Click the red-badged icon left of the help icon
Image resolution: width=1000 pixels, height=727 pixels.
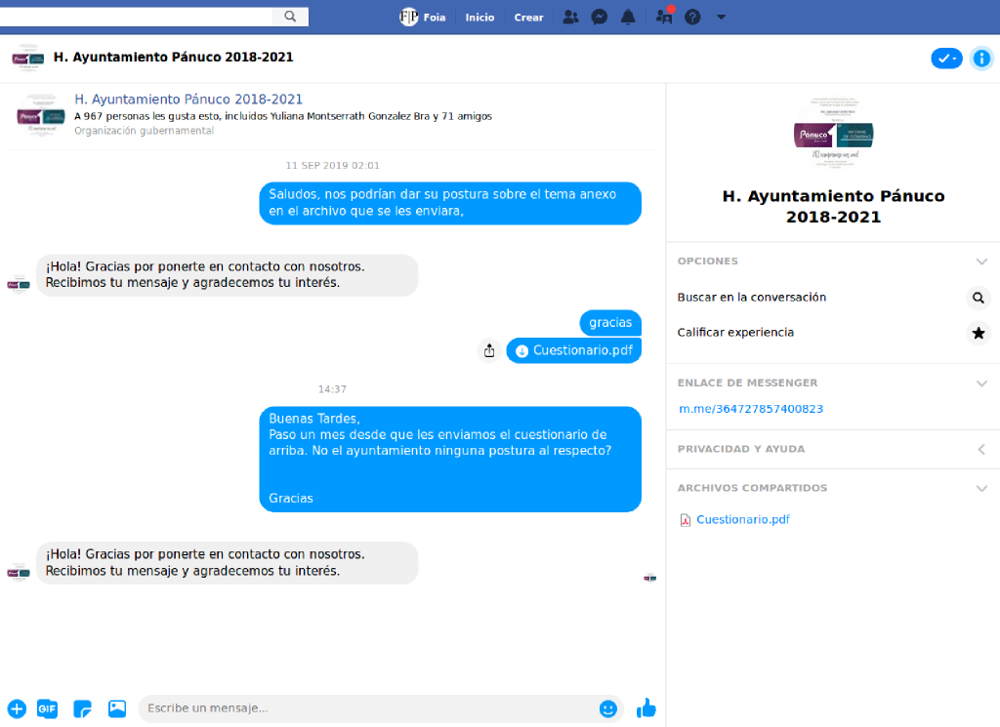pos(664,16)
